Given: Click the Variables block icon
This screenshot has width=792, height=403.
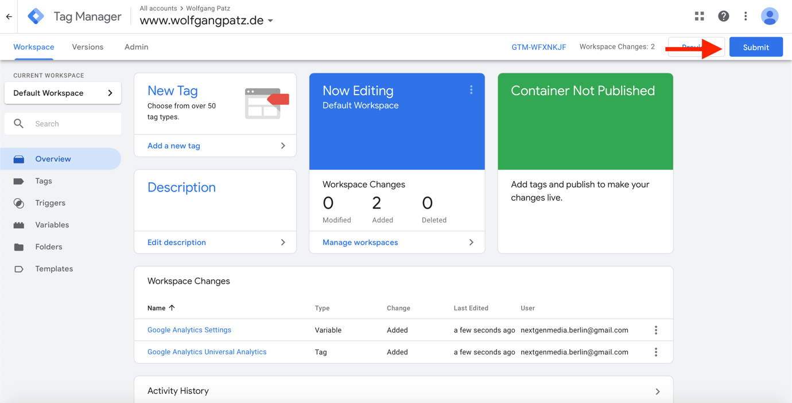Looking at the screenshot, I should 19,225.
